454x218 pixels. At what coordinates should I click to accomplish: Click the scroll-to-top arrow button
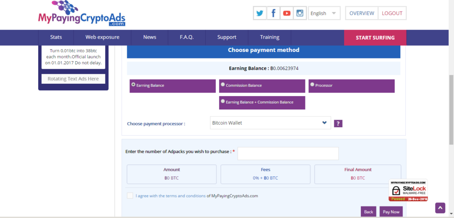pyautogui.click(x=440, y=208)
